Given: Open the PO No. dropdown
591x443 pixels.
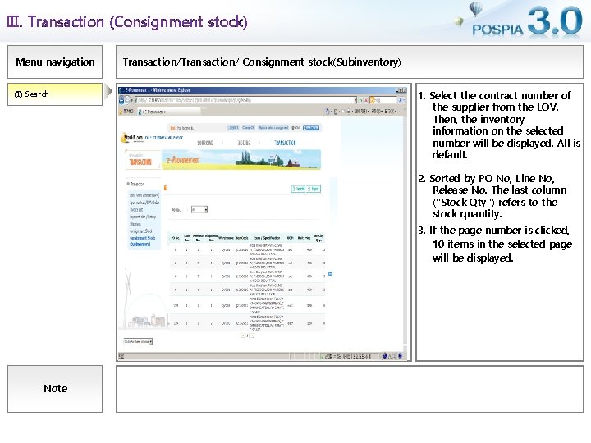Looking at the screenshot, I should 199,209.
